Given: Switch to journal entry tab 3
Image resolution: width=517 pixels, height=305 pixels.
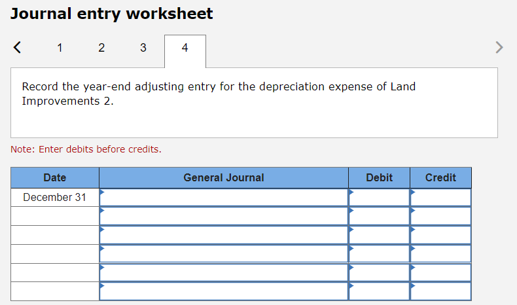Looking at the screenshot, I should [x=143, y=48].
